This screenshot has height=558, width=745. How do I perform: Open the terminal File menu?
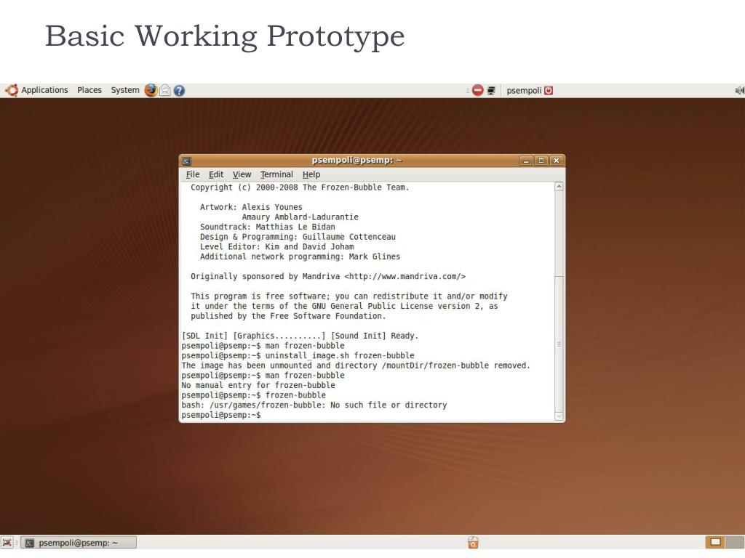(192, 174)
